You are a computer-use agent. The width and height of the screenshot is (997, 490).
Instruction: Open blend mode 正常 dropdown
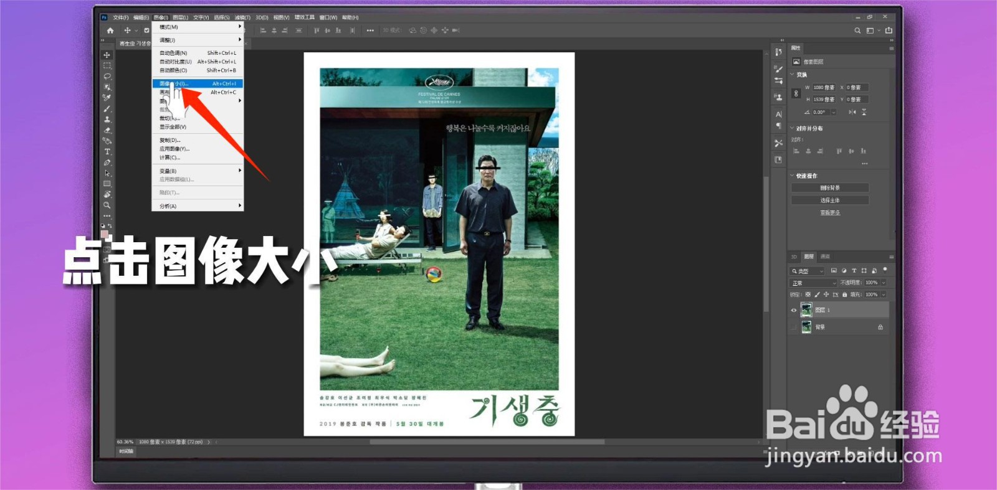[814, 283]
